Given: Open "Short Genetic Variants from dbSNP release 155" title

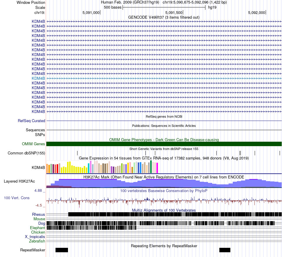Looking at the screenshot, I should pos(164,149).
